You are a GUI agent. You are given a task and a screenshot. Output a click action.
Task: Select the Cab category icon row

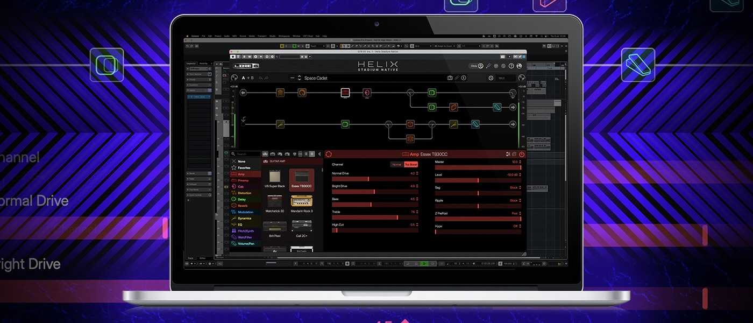[x=246, y=187]
